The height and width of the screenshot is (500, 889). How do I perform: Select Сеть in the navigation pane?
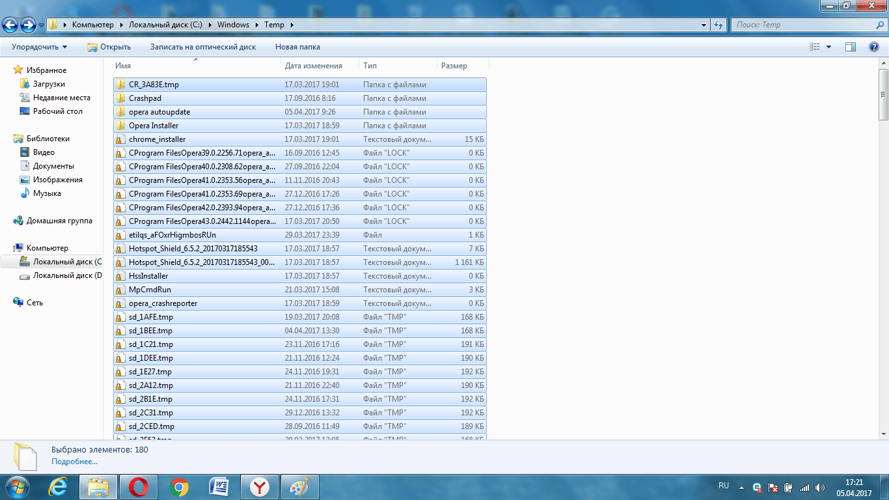pyautogui.click(x=34, y=303)
